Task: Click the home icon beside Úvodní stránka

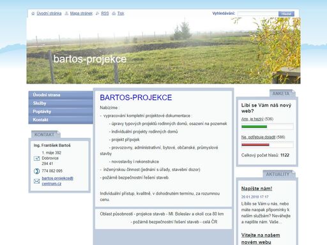Action: coord(33,13)
